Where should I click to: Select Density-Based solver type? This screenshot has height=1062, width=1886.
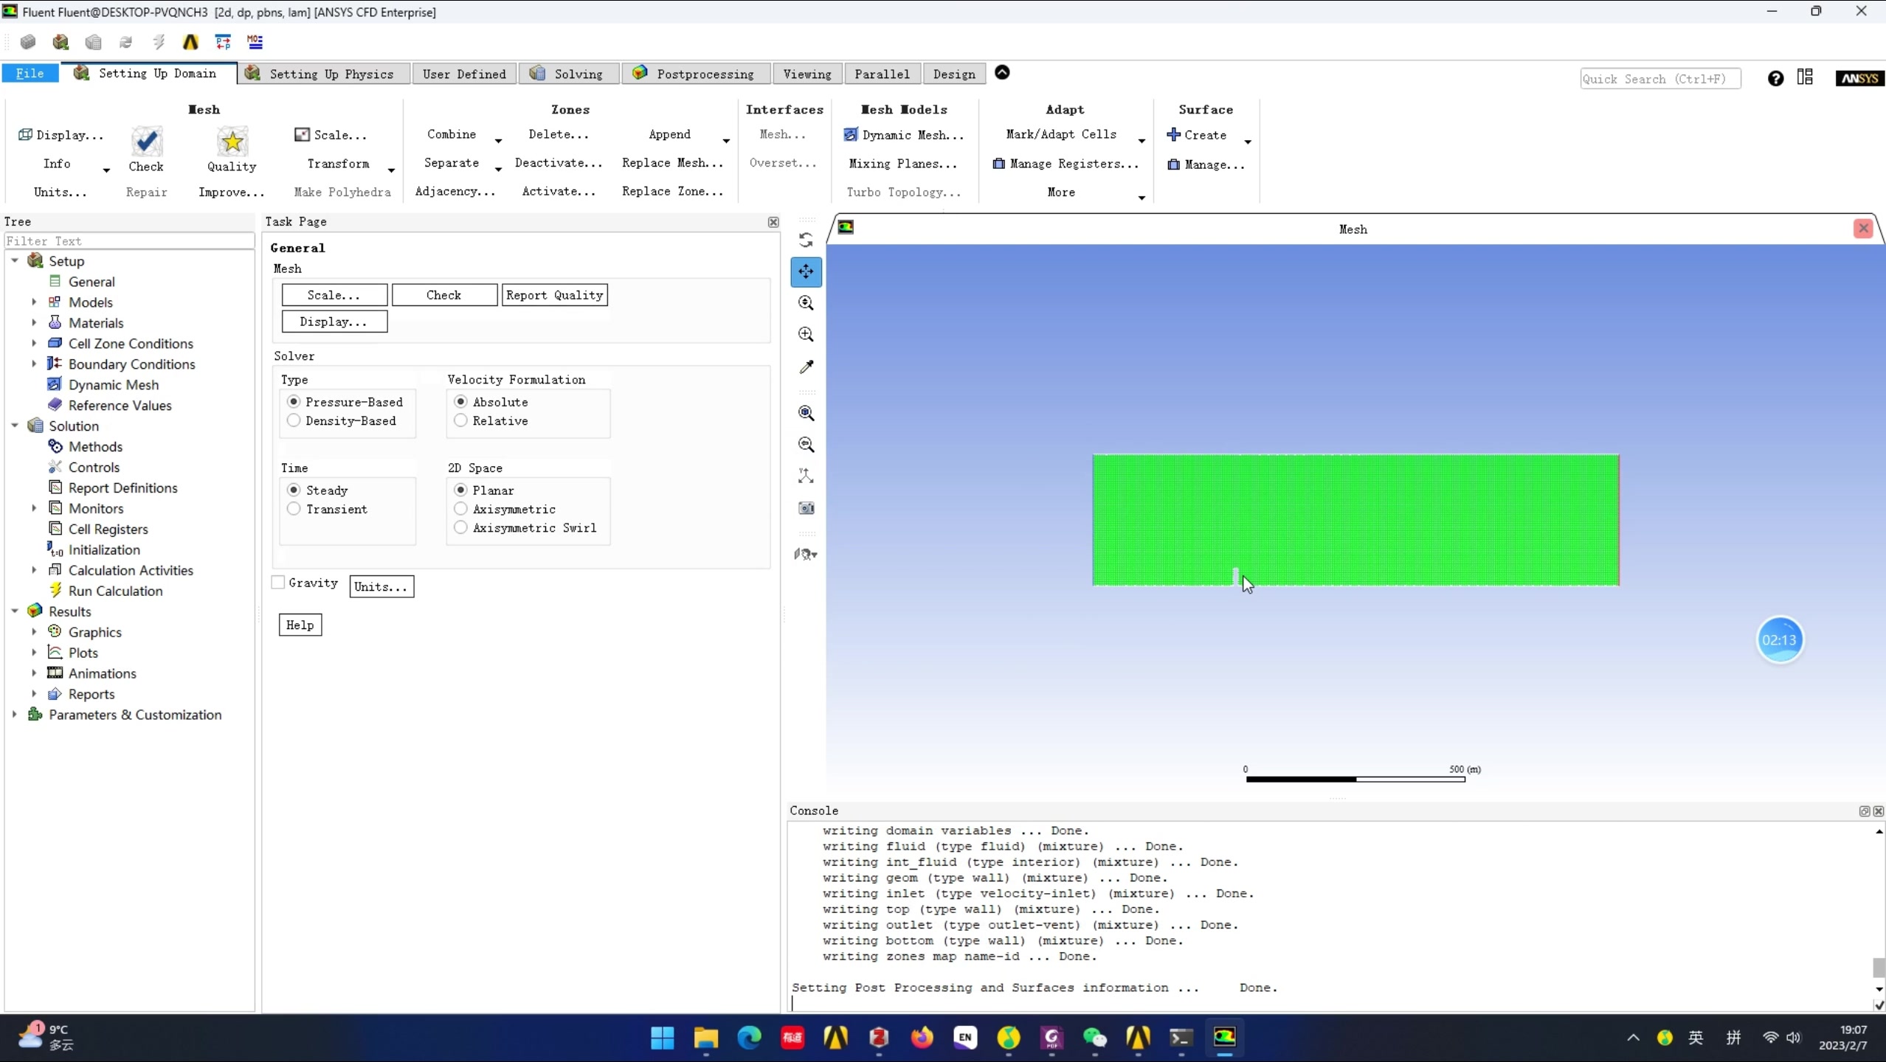coord(293,420)
